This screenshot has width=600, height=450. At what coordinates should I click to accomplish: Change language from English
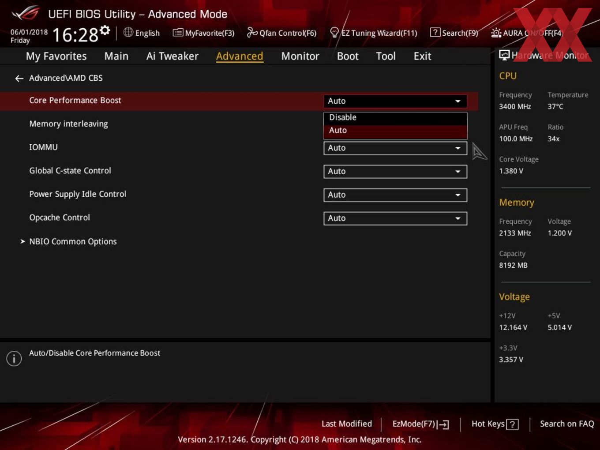click(x=147, y=33)
